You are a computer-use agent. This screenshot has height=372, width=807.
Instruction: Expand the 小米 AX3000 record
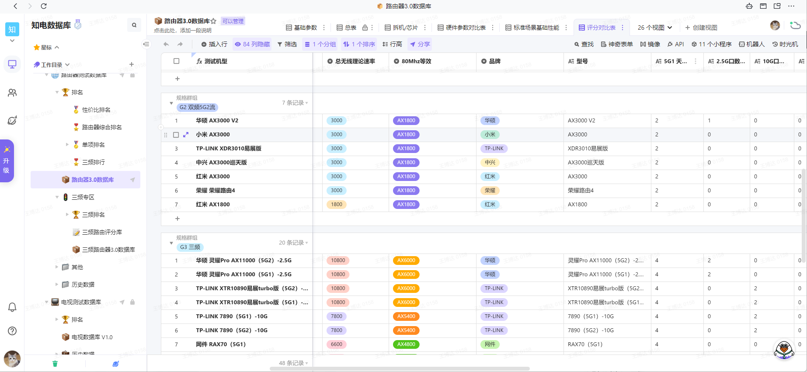coord(186,135)
